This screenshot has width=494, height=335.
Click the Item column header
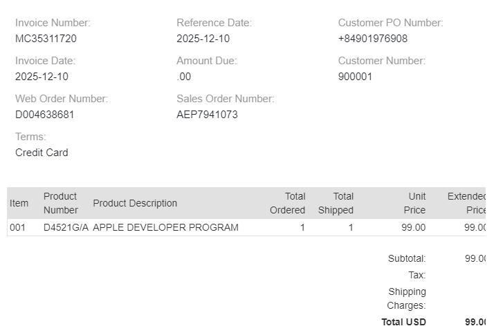pyautogui.click(x=19, y=203)
